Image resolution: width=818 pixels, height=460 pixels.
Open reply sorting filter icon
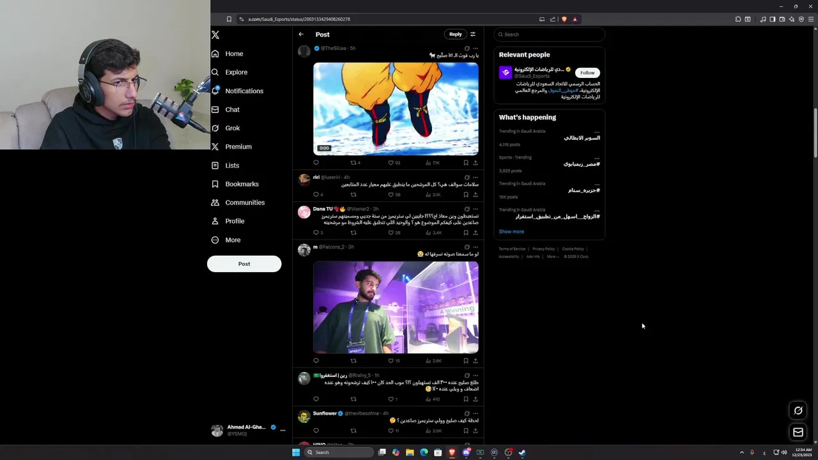473,34
